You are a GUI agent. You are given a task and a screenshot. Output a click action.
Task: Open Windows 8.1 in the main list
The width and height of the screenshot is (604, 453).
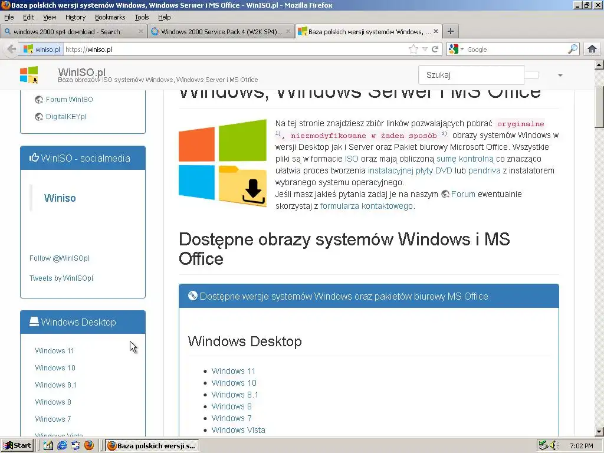pos(235,395)
